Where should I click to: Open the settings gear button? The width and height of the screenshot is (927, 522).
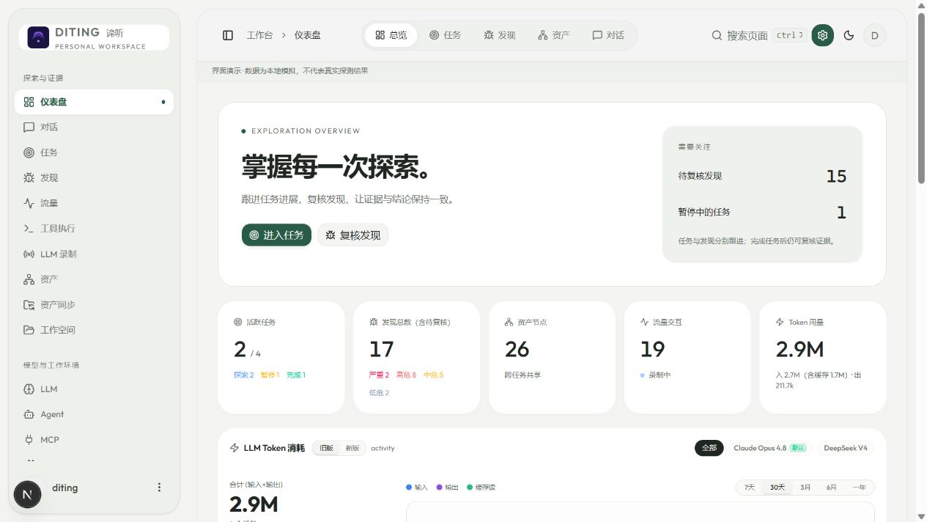[x=822, y=35]
